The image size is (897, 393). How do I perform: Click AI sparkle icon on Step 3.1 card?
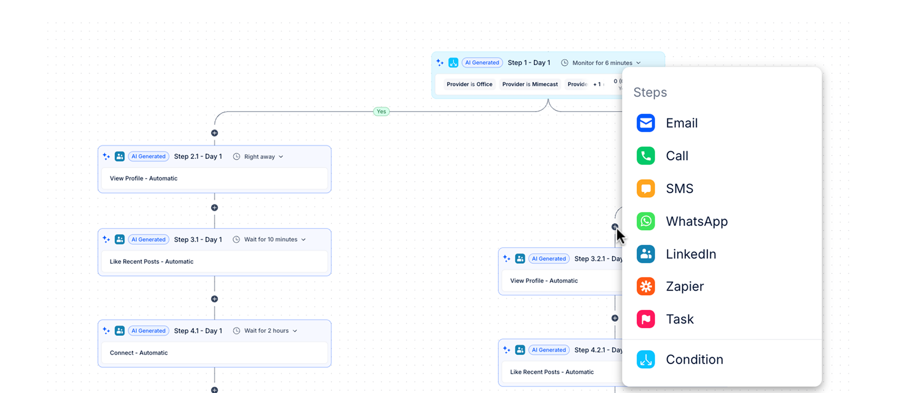pos(106,239)
